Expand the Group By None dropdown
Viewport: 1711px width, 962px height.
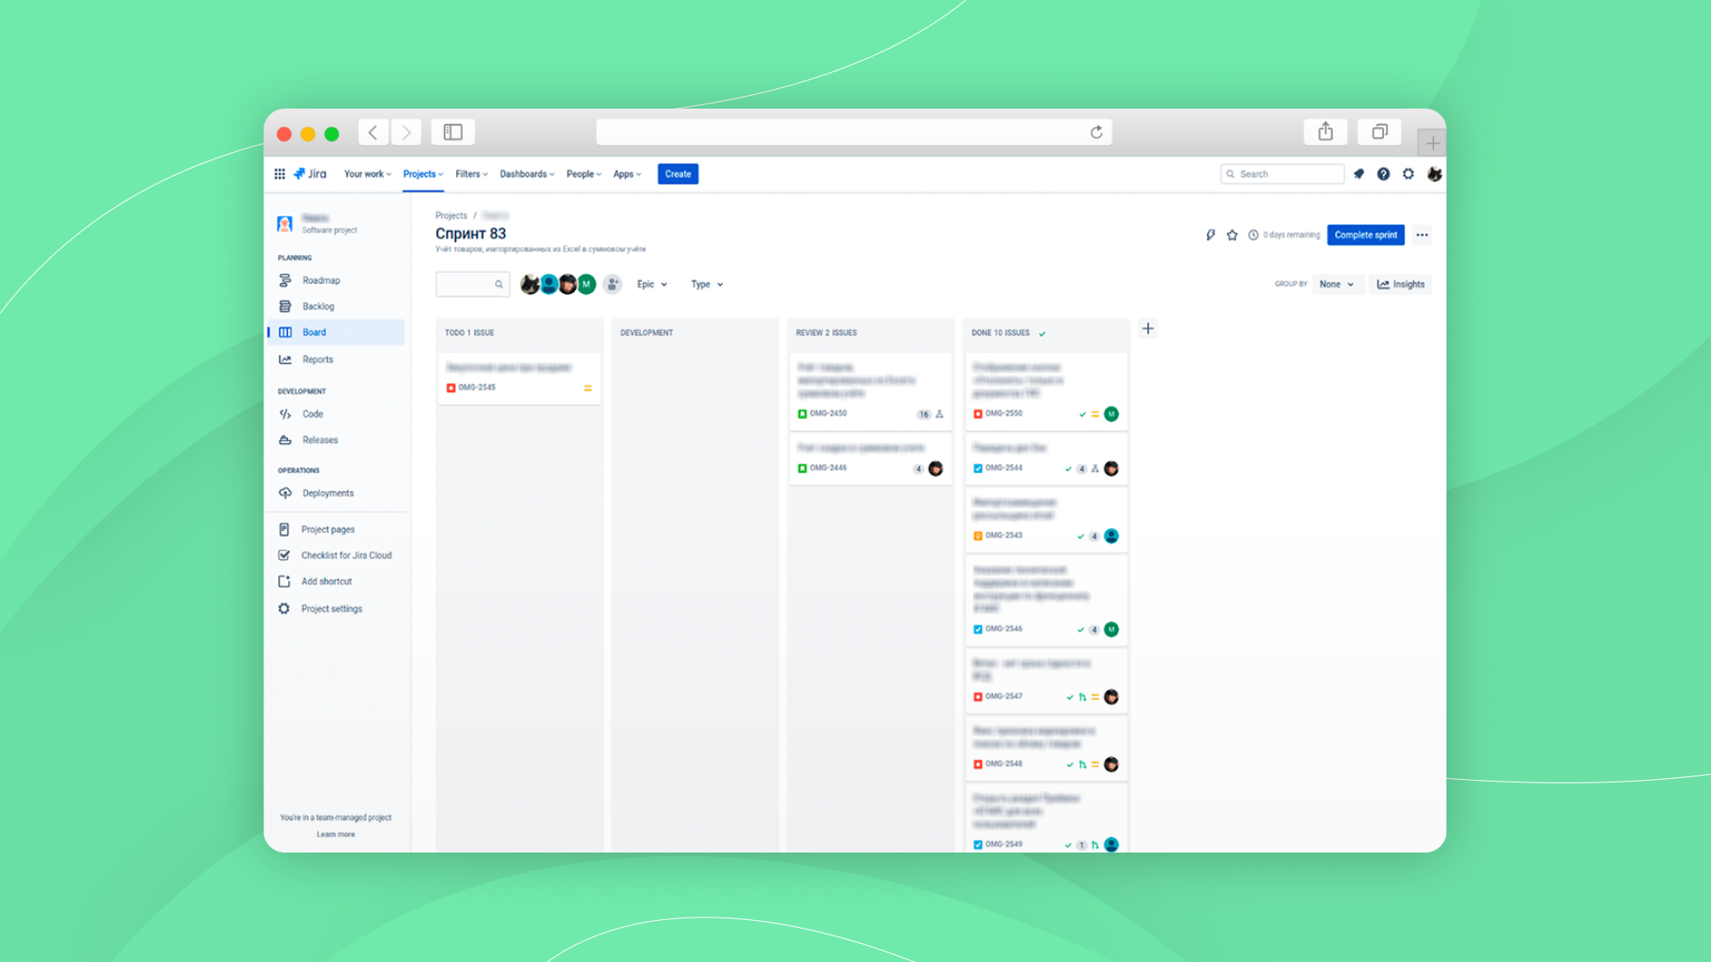click(1336, 284)
